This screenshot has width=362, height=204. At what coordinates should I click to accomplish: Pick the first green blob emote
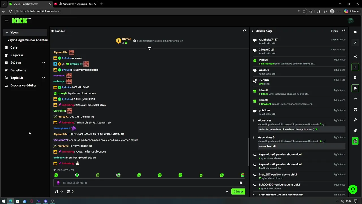[56, 175]
